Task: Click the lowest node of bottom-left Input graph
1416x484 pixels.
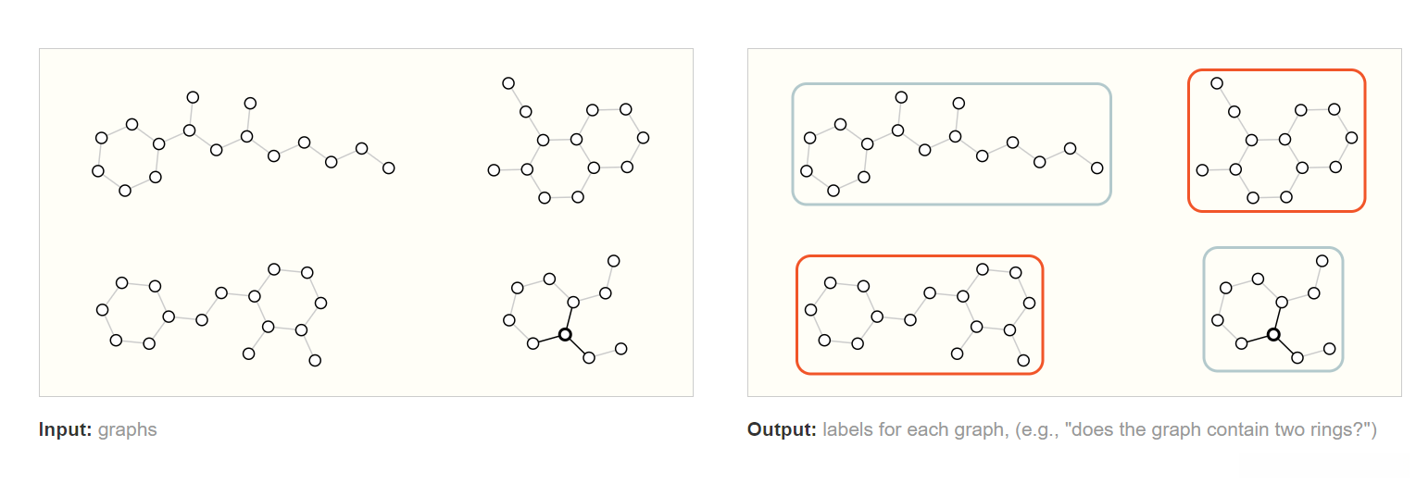Action: (x=315, y=360)
